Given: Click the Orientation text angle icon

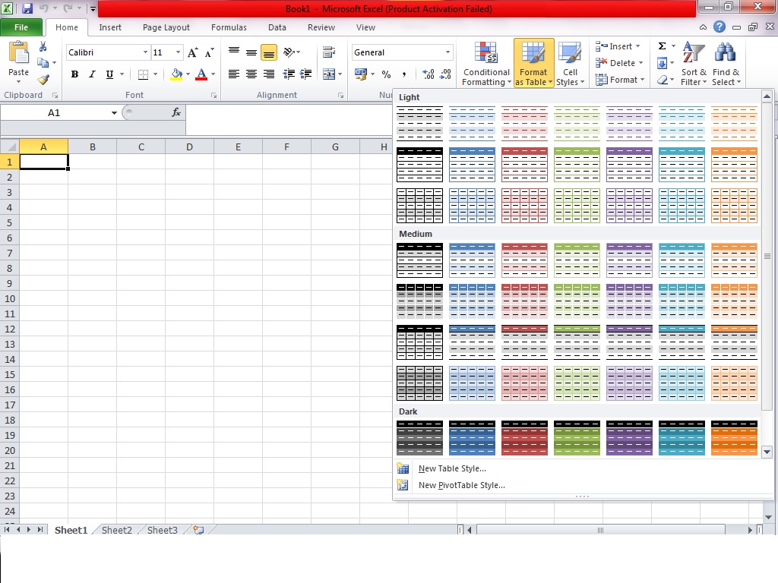Looking at the screenshot, I should click(289, 52).
